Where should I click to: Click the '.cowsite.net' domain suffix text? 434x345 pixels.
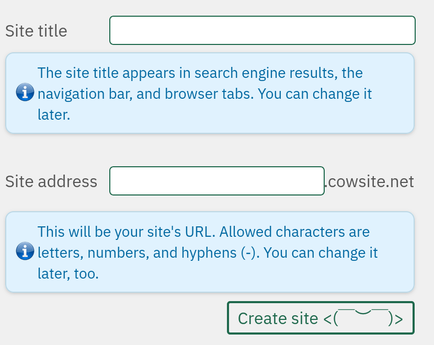(x=369, y=182)
